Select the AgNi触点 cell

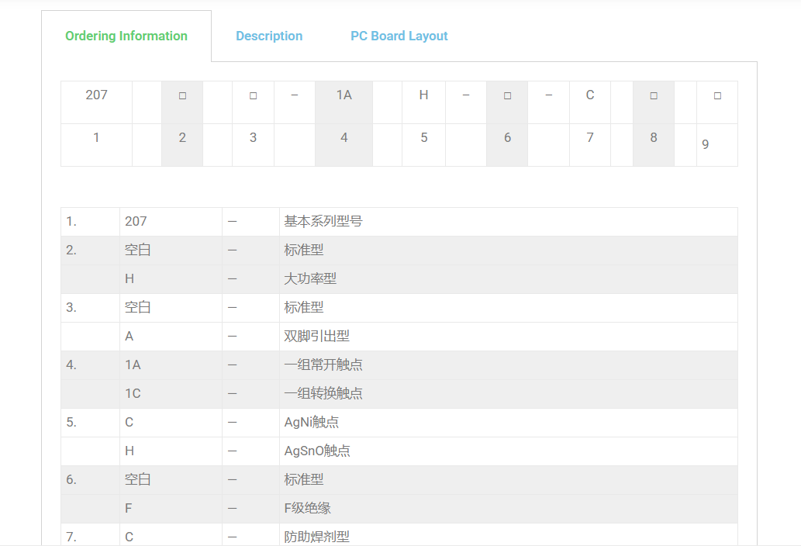point(312,422)
